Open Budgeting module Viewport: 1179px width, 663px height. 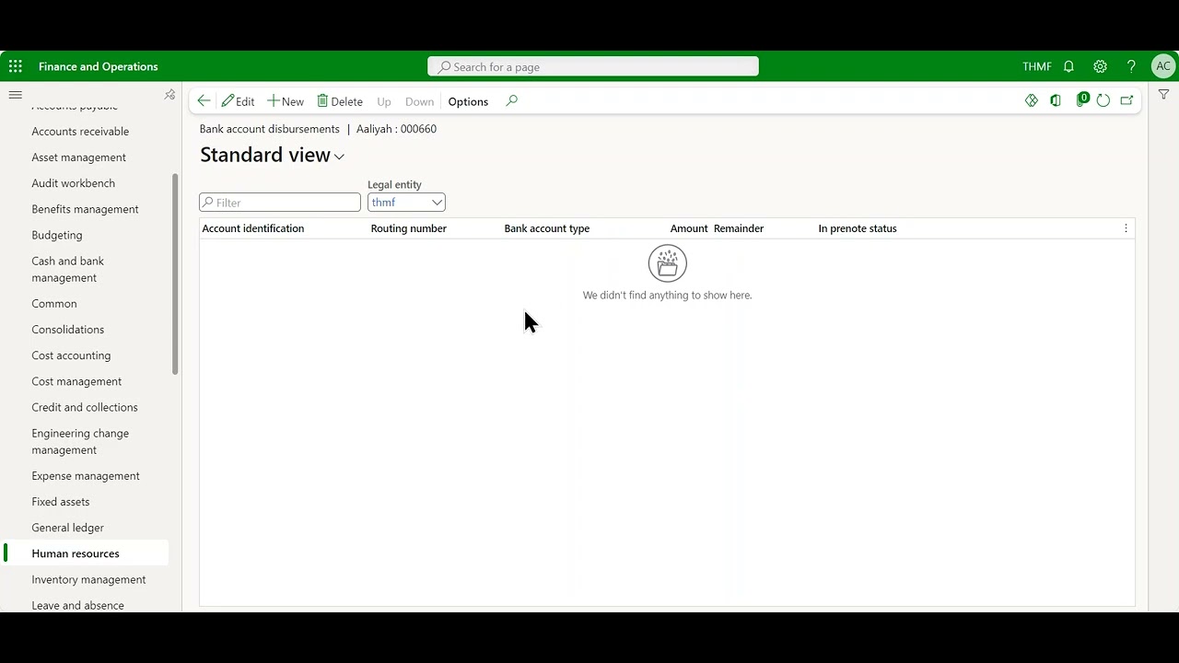[57, 235]
